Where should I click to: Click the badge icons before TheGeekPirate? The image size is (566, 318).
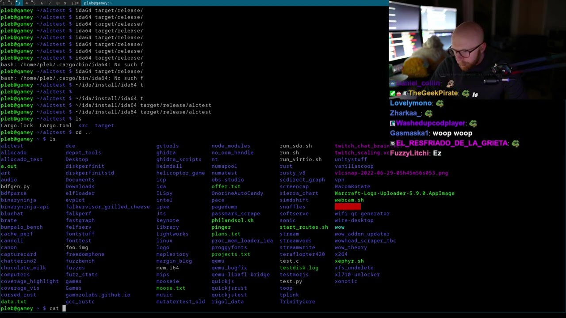point(399,94)
